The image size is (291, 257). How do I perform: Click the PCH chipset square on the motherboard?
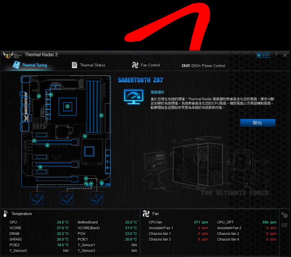[89, 151]
